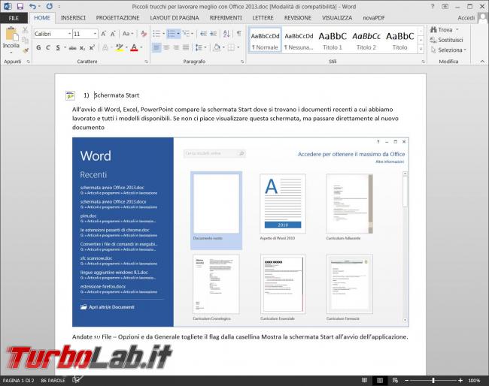This screenshot has width=489, height=386.
Task: Open the Seleziona dropdown
Action: (449, 50)
